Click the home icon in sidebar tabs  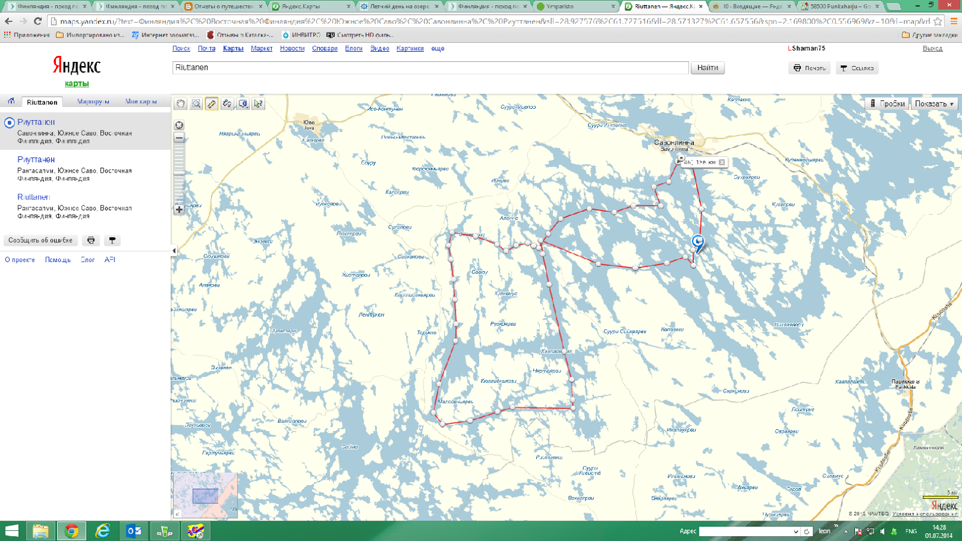pyautogui.click(x=11, y=101)
